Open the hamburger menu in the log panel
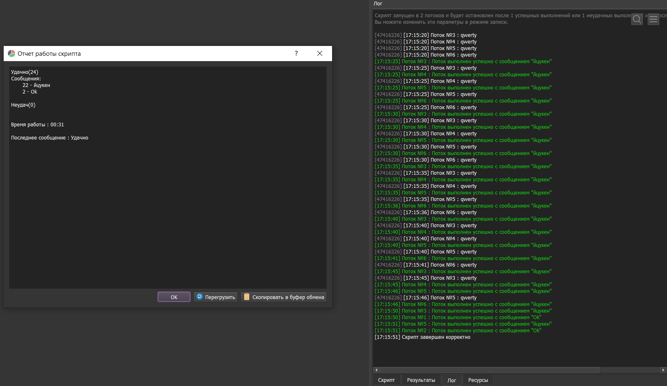 click(653, 19)
